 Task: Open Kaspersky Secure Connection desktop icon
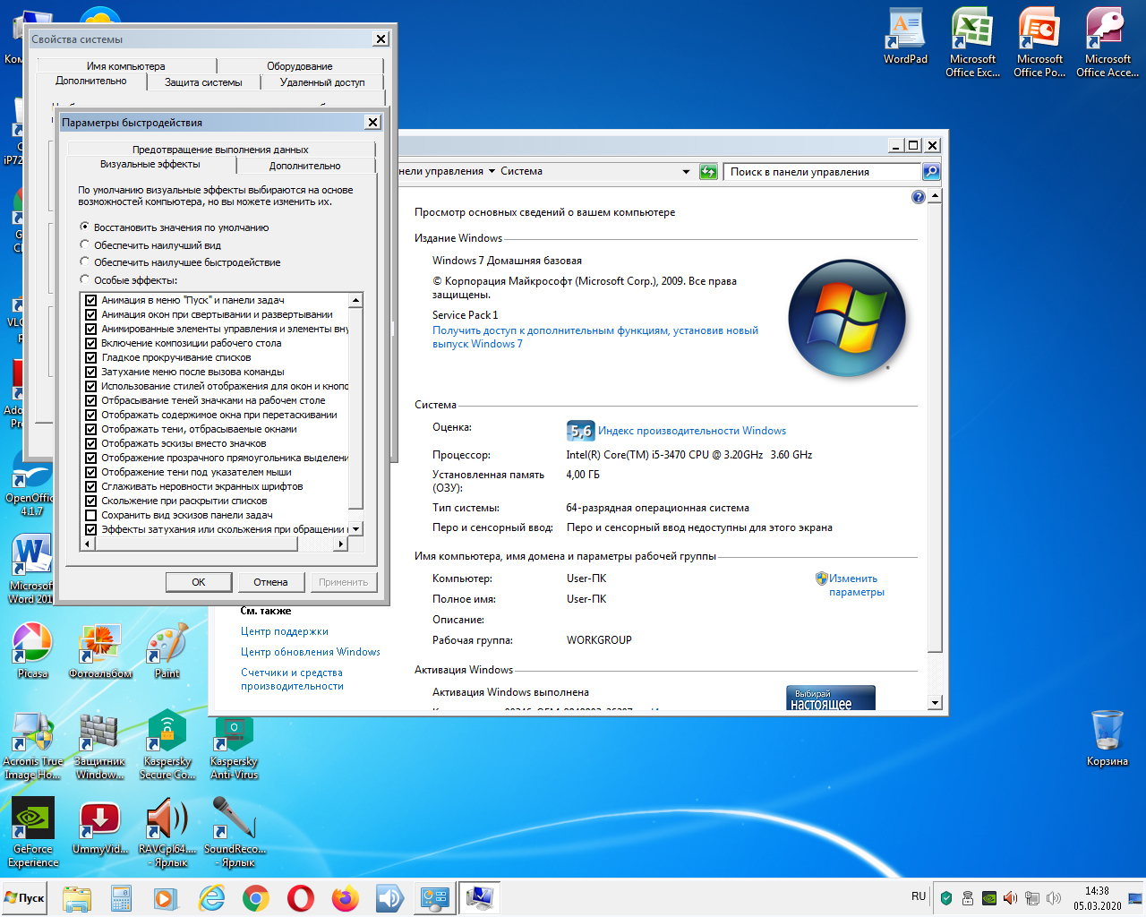click(167, 745)
